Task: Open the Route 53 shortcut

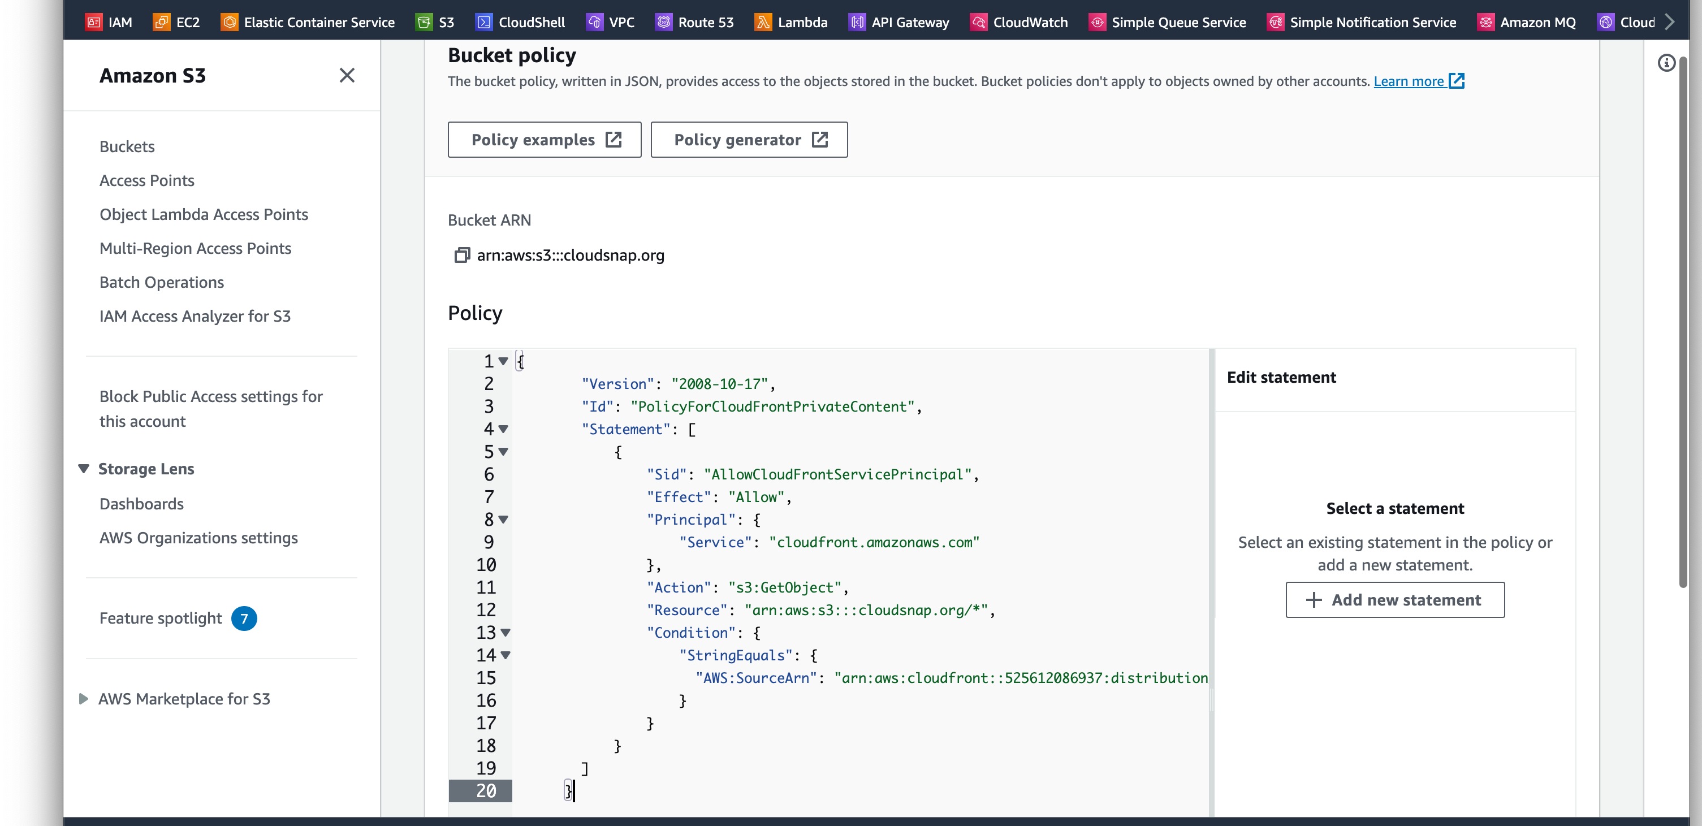Action: pyautogui.click(x=694, y=23)
